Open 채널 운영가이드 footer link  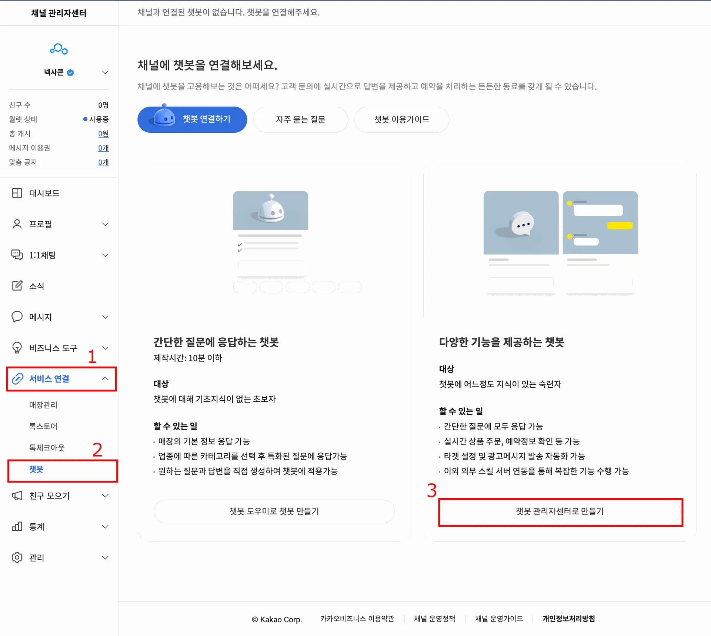click(x=499, y=619)
